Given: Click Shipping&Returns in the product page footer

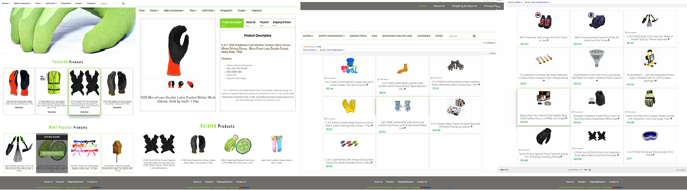Looking at the screenshot, I should pos(225,182).
